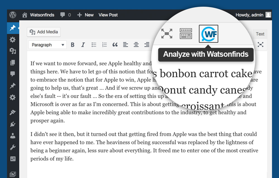Toggle Bold formatting

[x=73, y=45]
